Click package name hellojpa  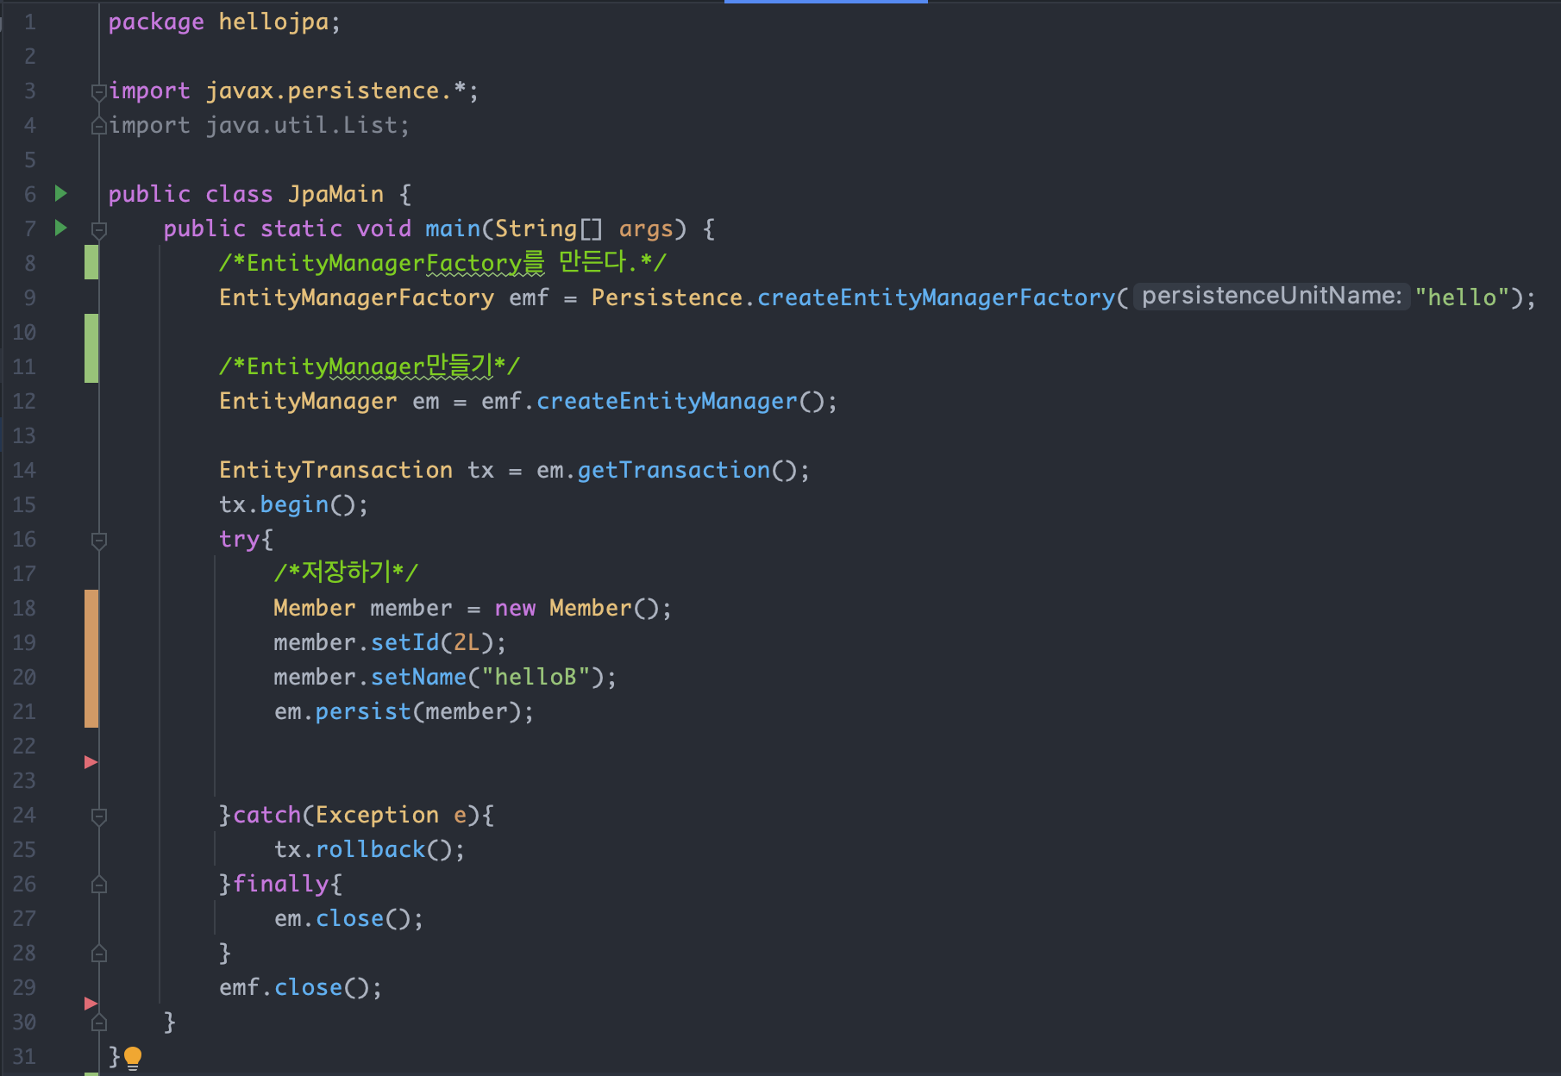coord(273,22)
